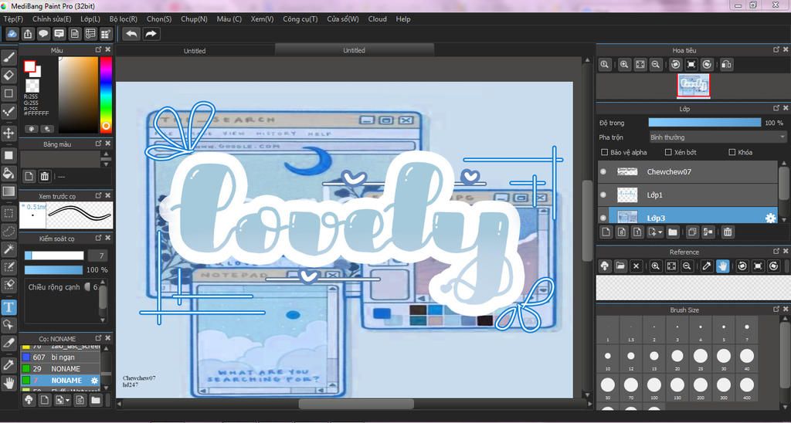791x423 pixels.
Task: Open the Help menu
Action: (x=403, y=19)
